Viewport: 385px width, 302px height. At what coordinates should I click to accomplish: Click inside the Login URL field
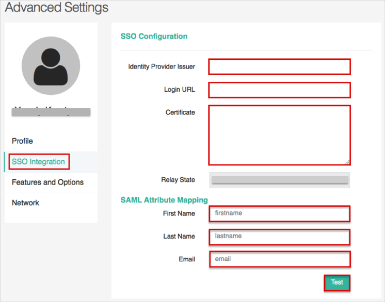(279, 90)
